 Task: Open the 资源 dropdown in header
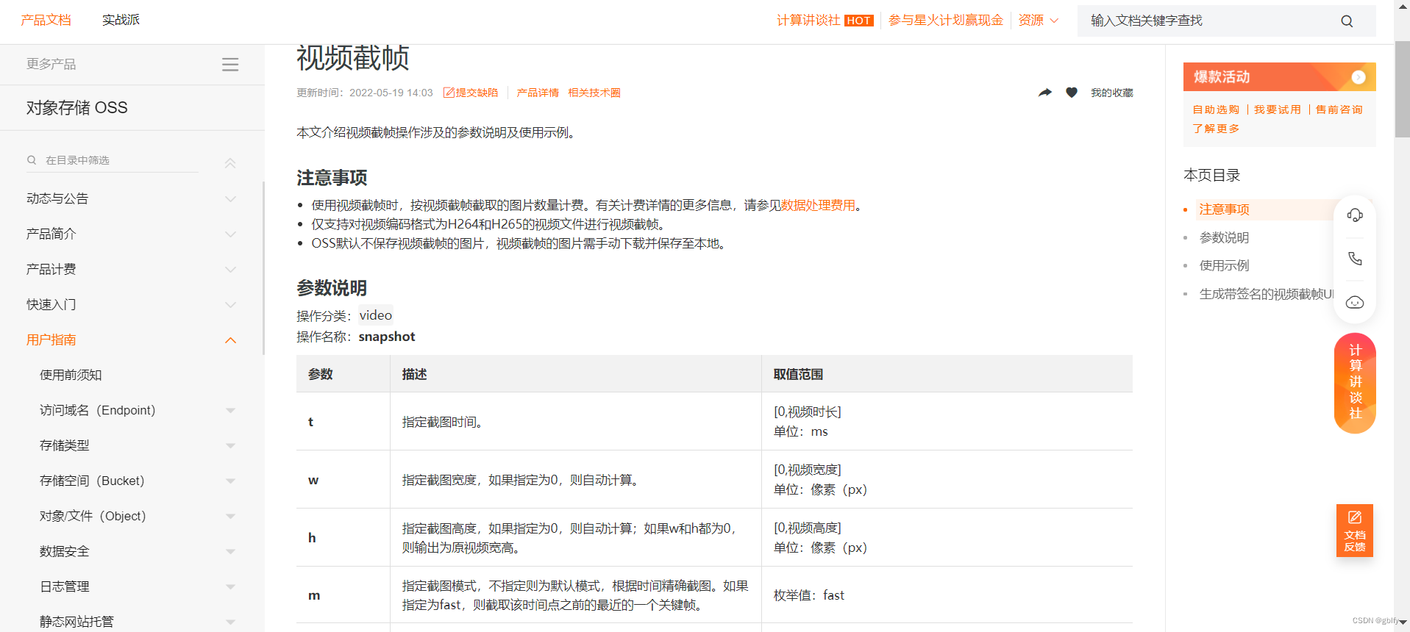(1038, 21)
